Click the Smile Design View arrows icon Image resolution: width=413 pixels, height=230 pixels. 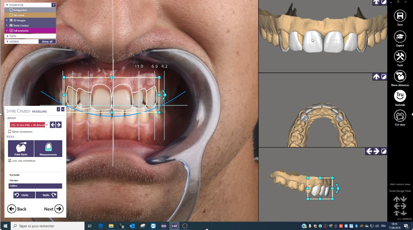[400, 206]
